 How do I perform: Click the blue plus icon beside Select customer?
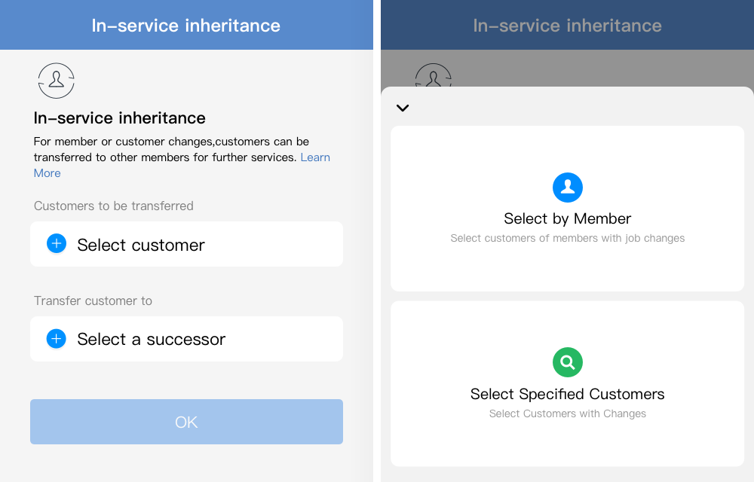[57, 243]
